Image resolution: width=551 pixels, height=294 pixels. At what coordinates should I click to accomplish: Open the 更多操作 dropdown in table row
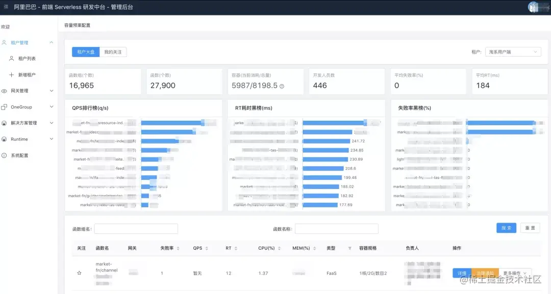coord(515,273)
